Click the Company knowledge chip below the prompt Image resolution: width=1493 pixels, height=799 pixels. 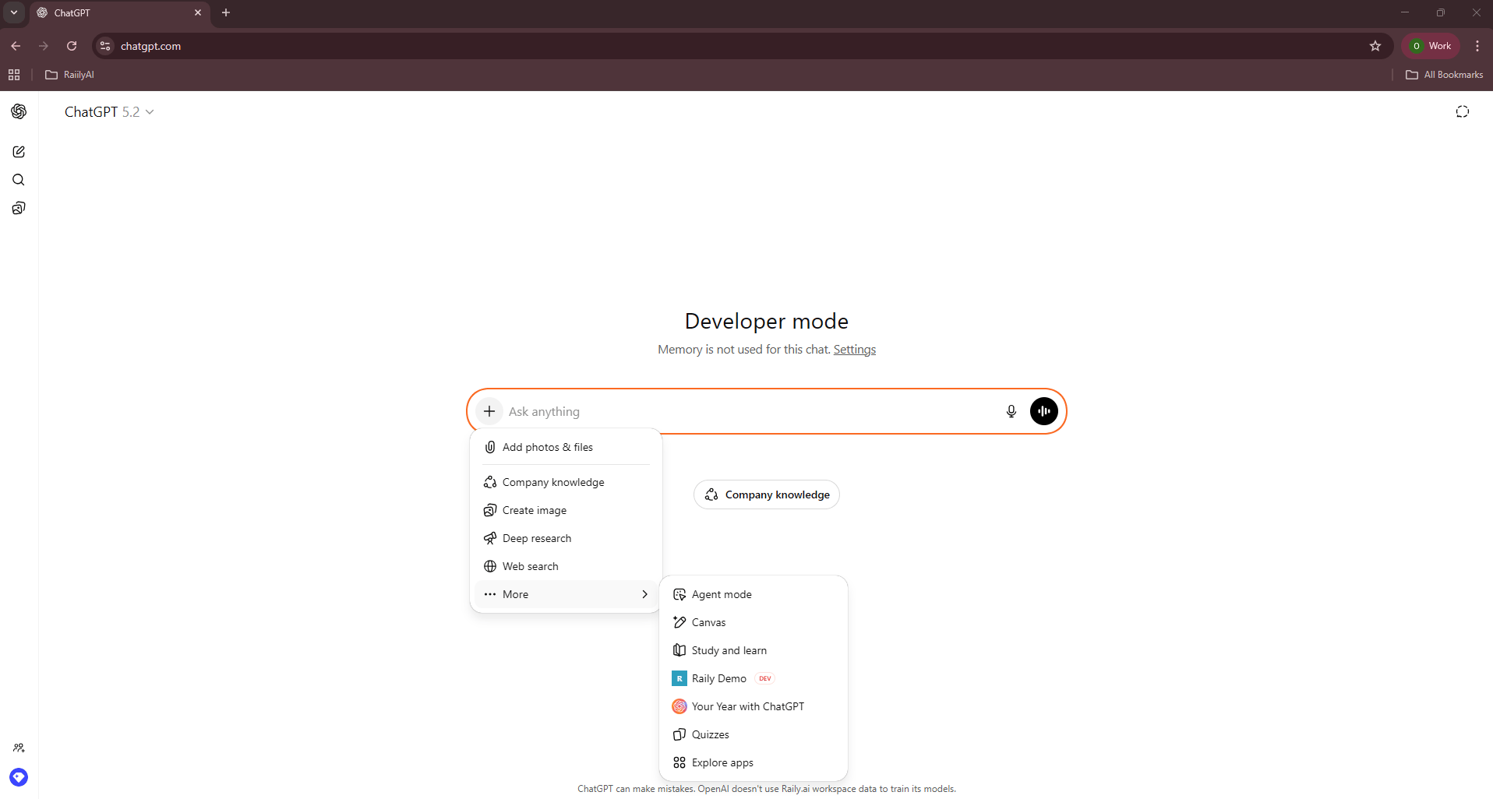pos(767,495)
